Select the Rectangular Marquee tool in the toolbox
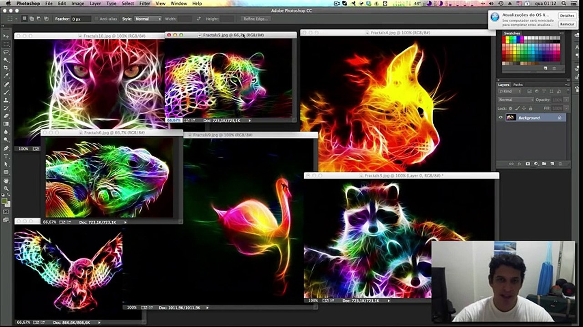Screen dimensions: 583x327 coord(6,44)
